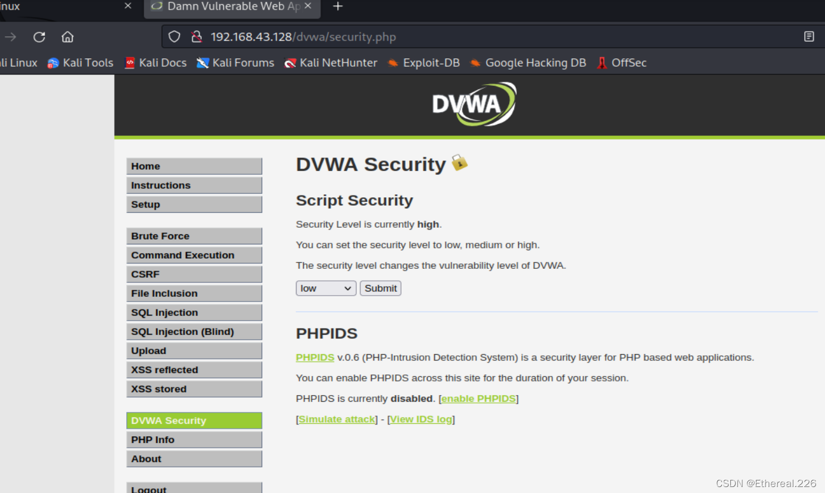Open the Setup menu item
Image resolution: width=825 pixels, height=493 pixels.
tap(194, 204)
